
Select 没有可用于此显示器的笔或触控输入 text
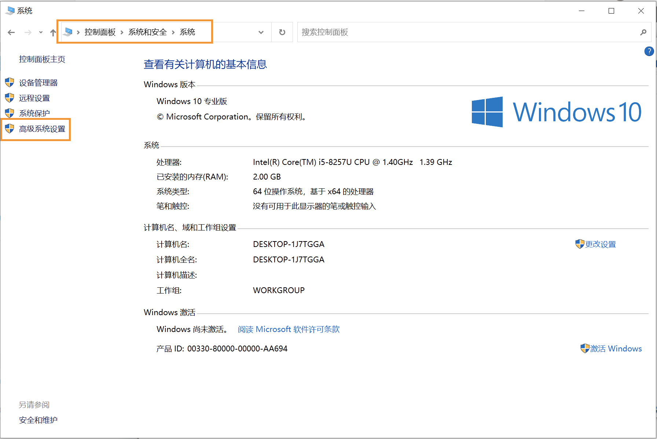click(315, 206)
